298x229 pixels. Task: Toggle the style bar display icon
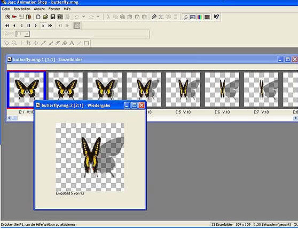[192, 17]
